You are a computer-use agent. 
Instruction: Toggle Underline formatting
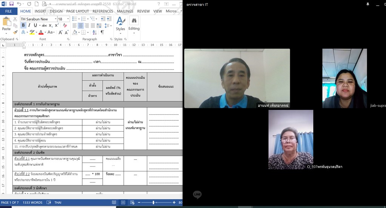tap(35, 25)
